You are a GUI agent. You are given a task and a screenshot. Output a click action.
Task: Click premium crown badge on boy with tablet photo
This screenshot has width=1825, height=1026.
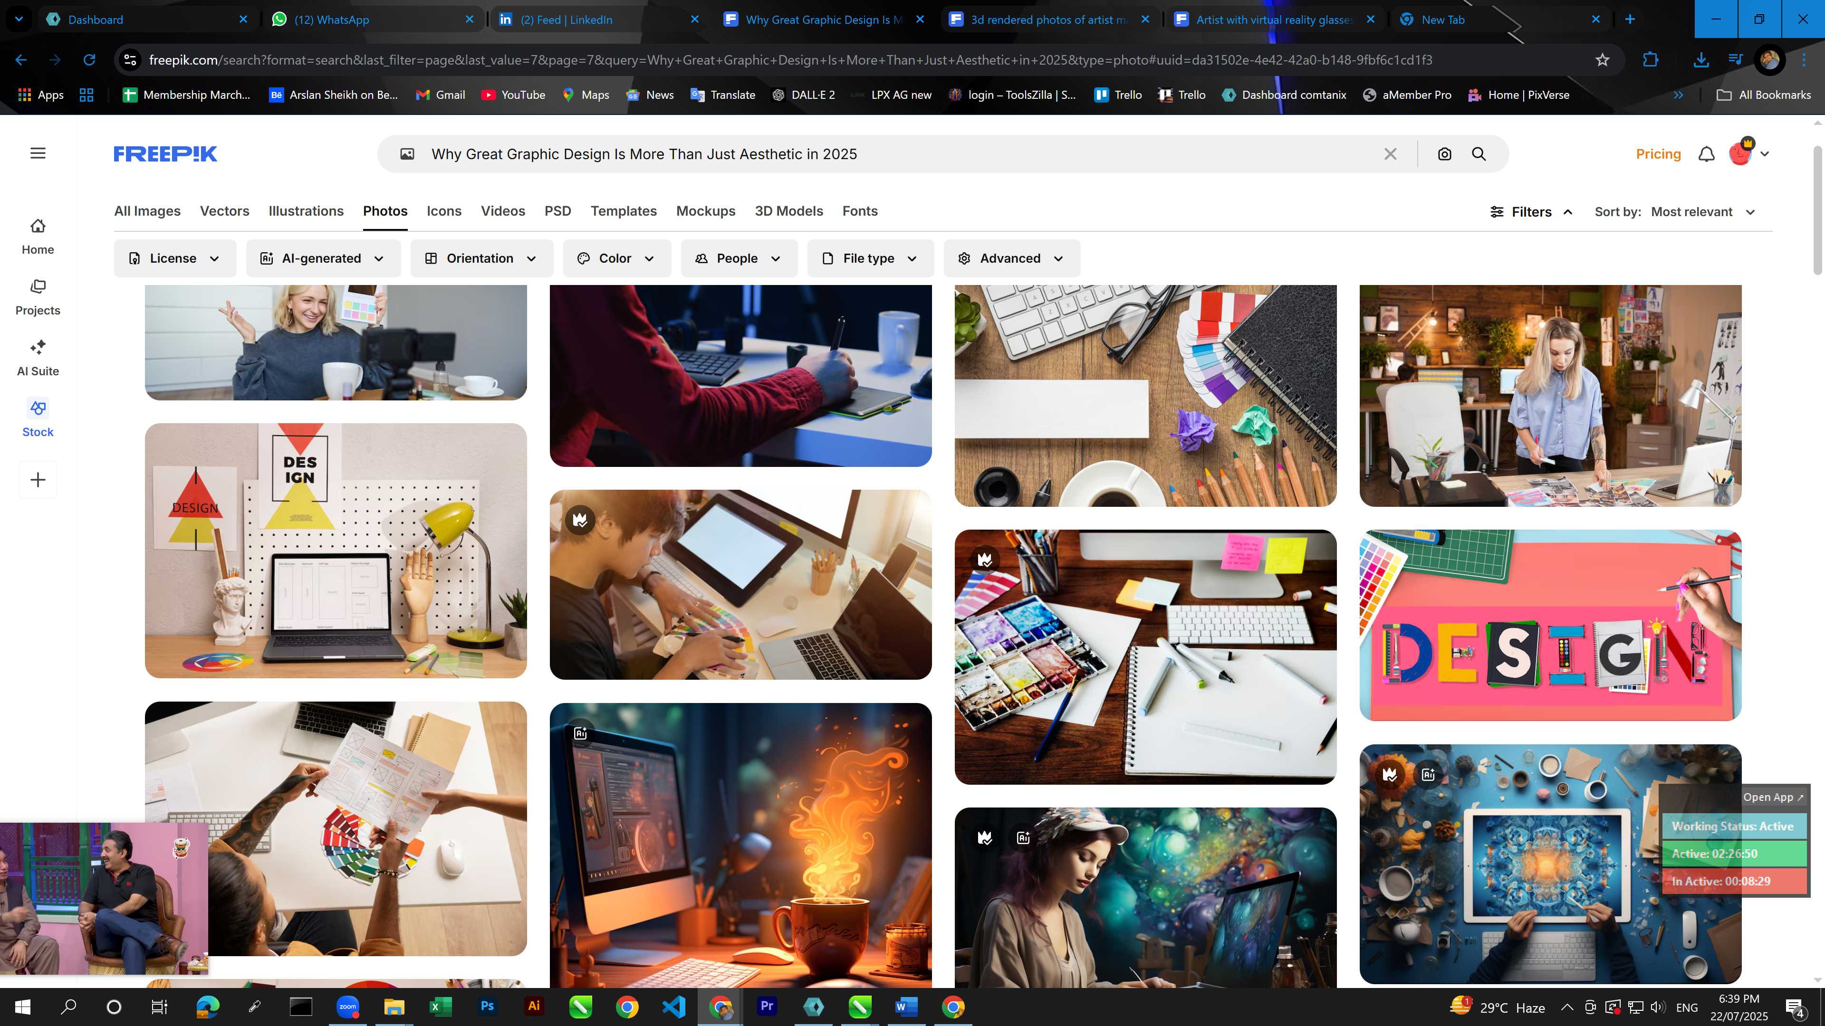[580, 521]
